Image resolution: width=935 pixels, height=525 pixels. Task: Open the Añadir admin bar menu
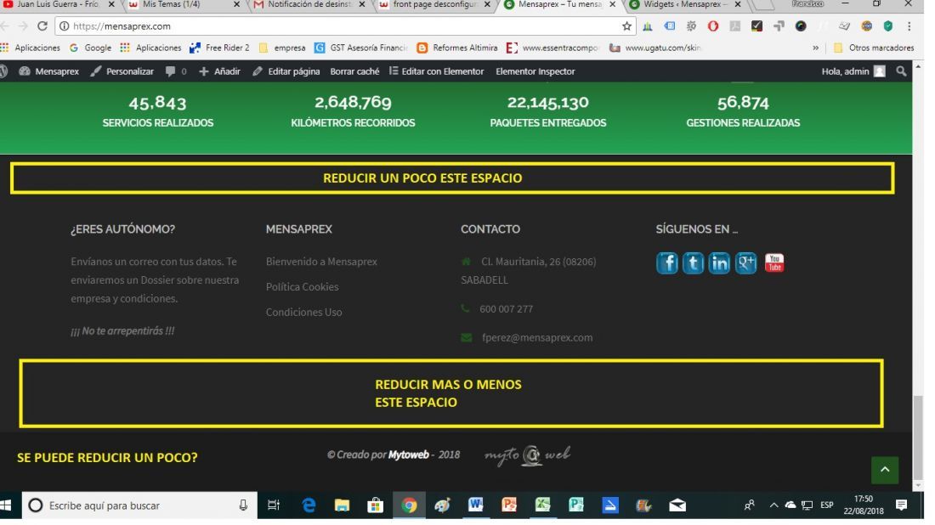point(219,71)
